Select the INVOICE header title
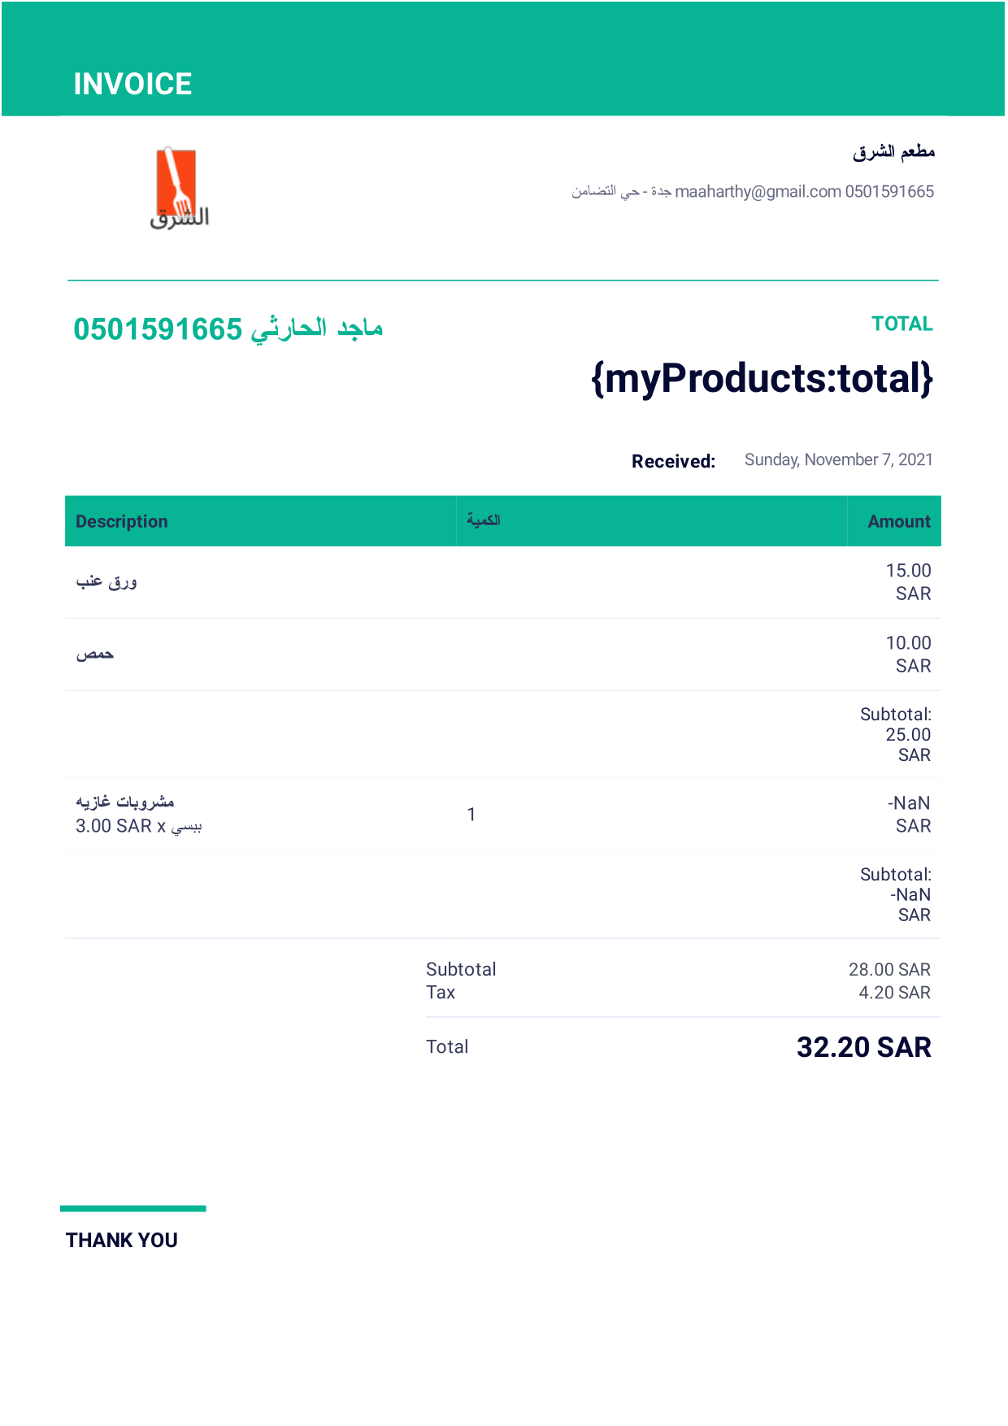 pyautogui.click(x=133, y=84)
